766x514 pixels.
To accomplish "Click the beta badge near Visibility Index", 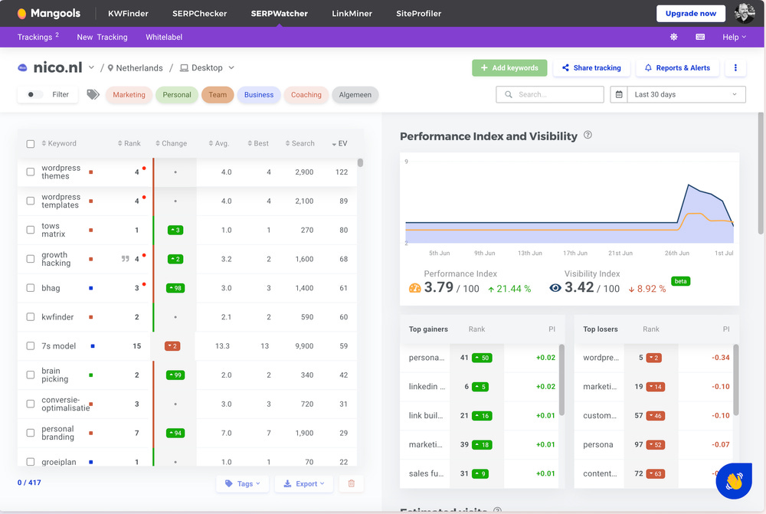I will (x=680, y=281).
